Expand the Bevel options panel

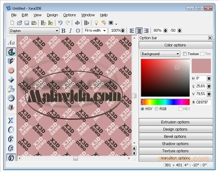tap(176, 136)
